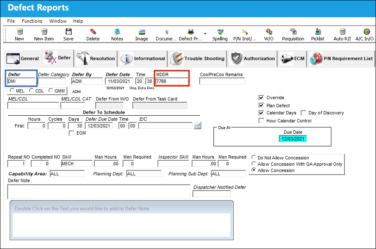Click the Defer Category field
This screenshot has width=376, height=249.
point(52,81)
